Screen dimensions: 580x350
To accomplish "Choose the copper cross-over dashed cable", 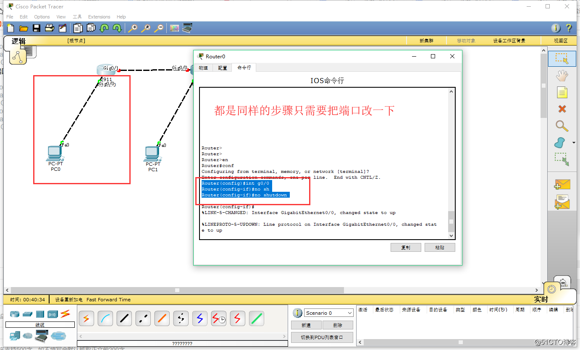I will 143,319.
